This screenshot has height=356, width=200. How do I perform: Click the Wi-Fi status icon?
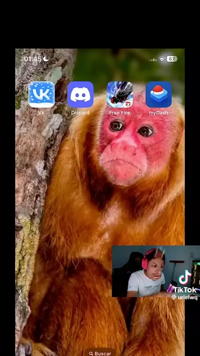162,59
